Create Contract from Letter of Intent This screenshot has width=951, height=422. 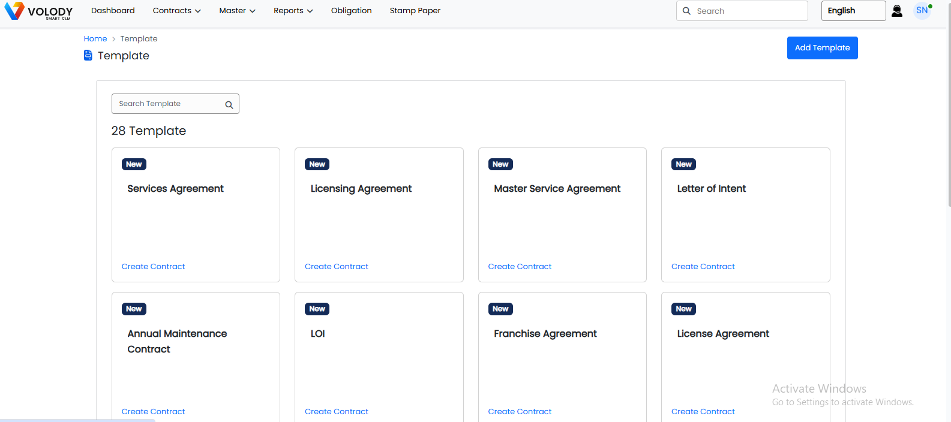point(703,267)
